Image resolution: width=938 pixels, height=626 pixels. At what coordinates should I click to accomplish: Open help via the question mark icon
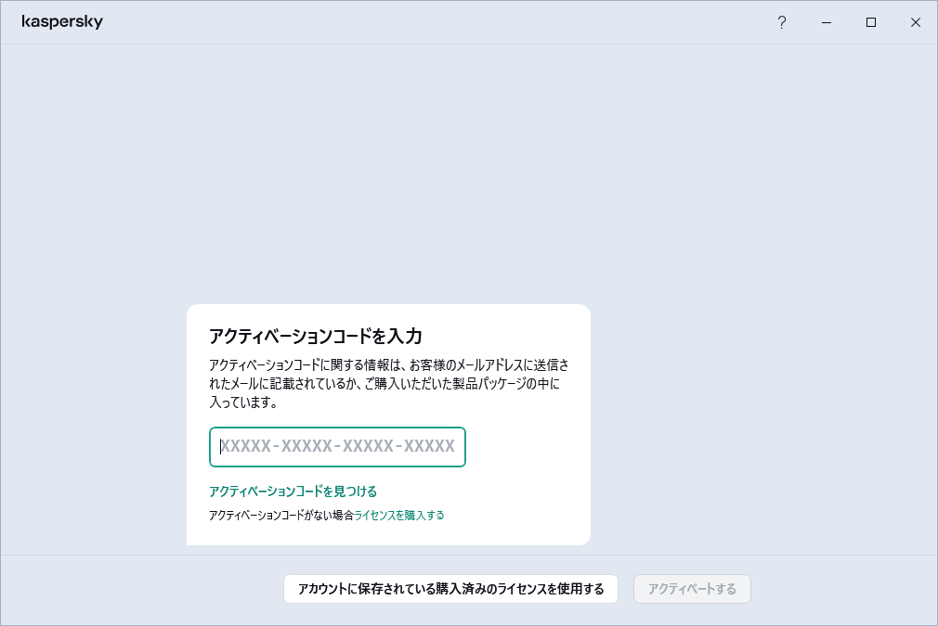coord(782,22)
